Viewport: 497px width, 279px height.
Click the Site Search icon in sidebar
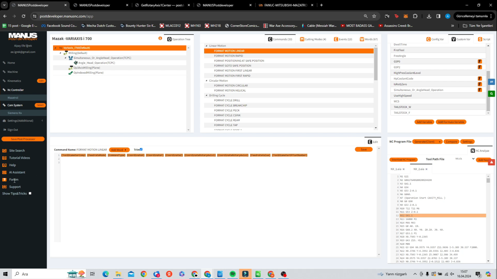click(4, 151)
